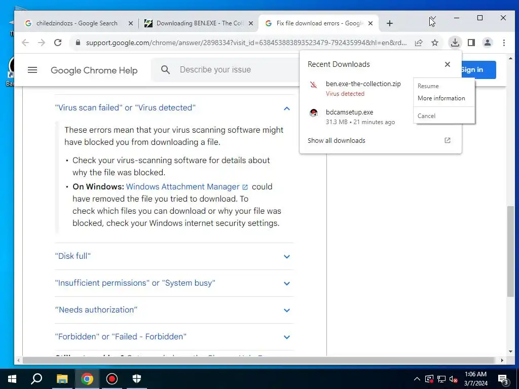Screen dimensions: 519x389
Task: Open the Chrome three-dot menu
Action: click(x=504, y=43)
